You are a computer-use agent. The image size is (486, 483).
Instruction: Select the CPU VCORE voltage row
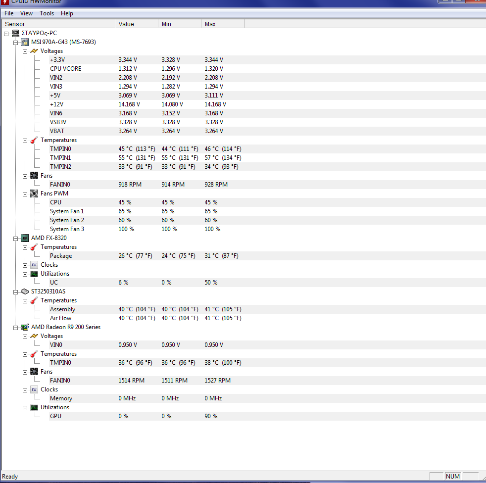tap(267, 69)
